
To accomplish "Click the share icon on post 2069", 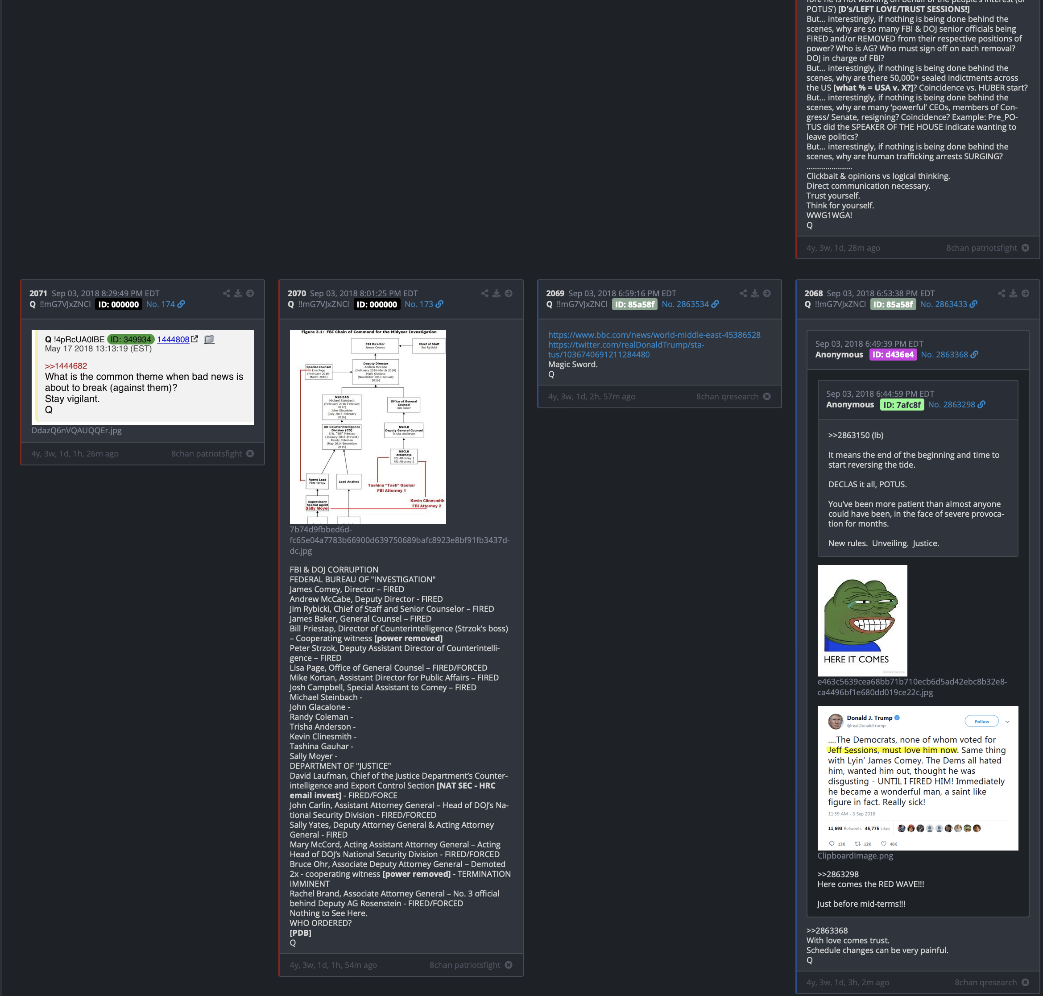I will 744,293.
